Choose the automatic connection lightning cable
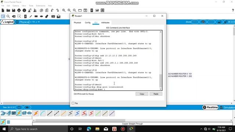 [36, 113]
